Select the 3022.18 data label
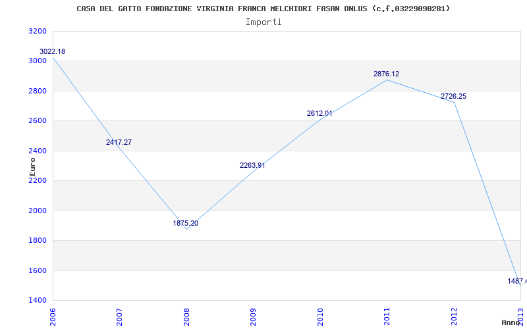The height and width of the screenshot is (329, 527). pyautogui.click(x=53, y=52)
